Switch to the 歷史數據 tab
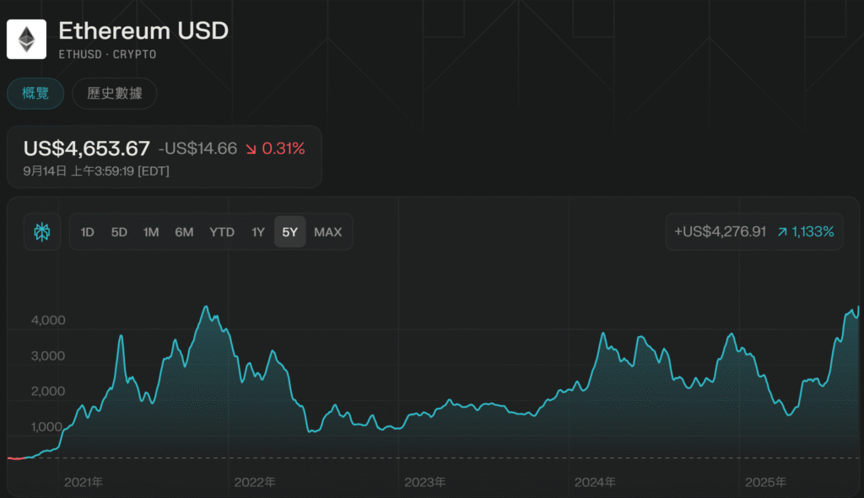 click(115, 93)
